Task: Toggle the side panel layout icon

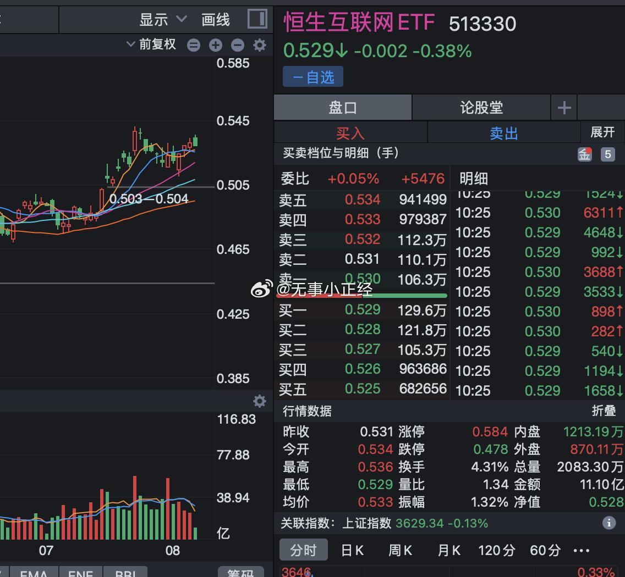Action: click(257, 19)
